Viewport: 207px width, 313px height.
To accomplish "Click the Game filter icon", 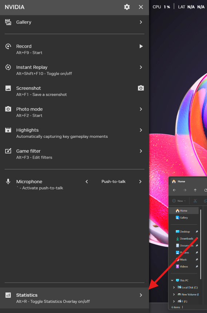I will 8,151.
